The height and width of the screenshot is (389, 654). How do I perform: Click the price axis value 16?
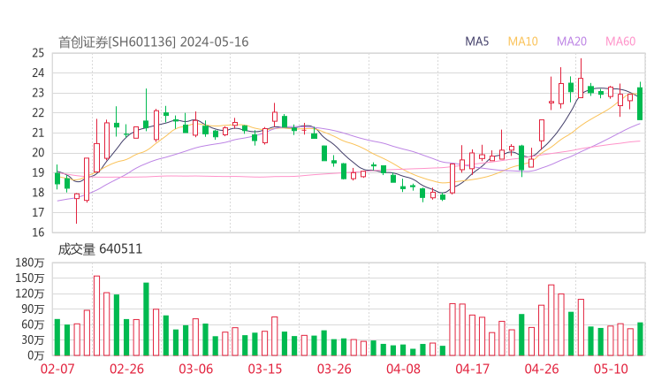point(38,233)
